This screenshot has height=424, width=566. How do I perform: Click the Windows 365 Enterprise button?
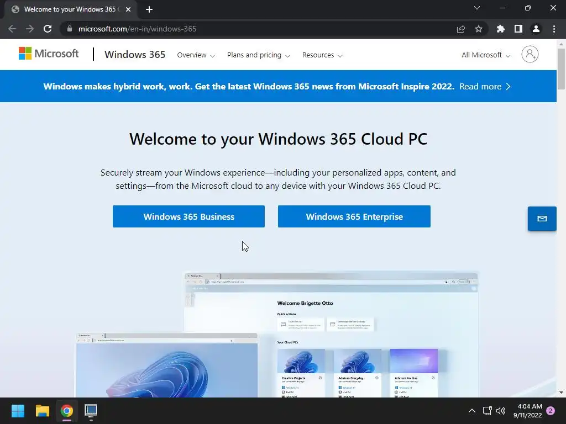coord(354,216)
